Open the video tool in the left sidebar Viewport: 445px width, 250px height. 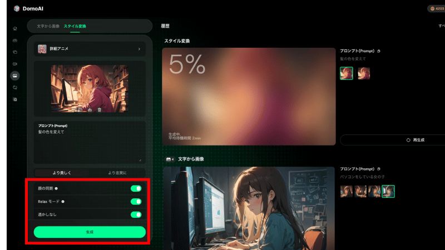[x=15, y=64]
